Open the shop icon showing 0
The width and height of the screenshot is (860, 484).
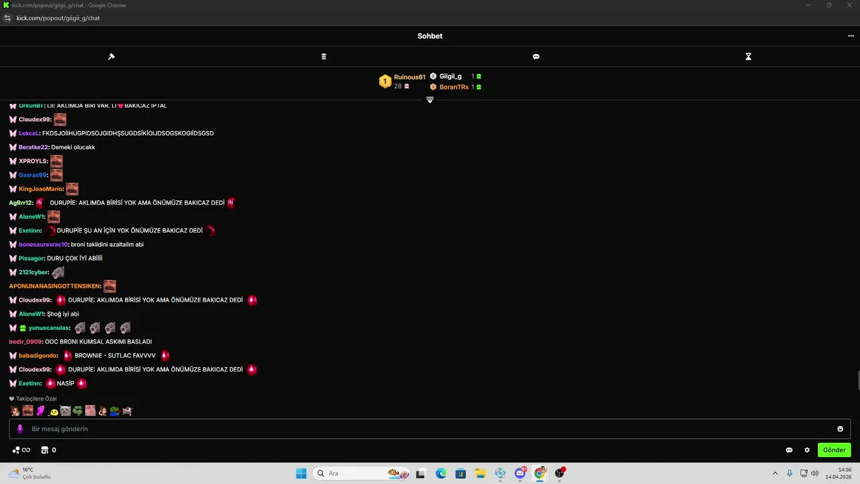point(48,450)
